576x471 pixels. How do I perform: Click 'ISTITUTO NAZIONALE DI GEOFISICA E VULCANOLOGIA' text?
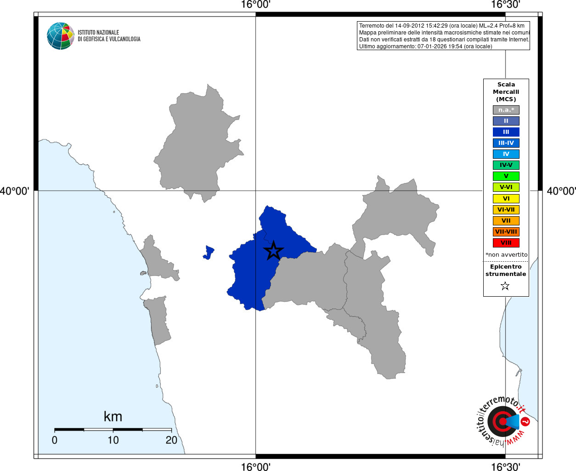point(109,36)
